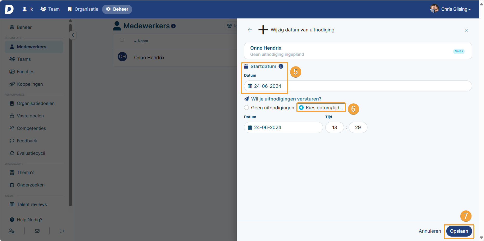Open the Organisatie menu
The image size is (484, 241).
click(83, 9)
